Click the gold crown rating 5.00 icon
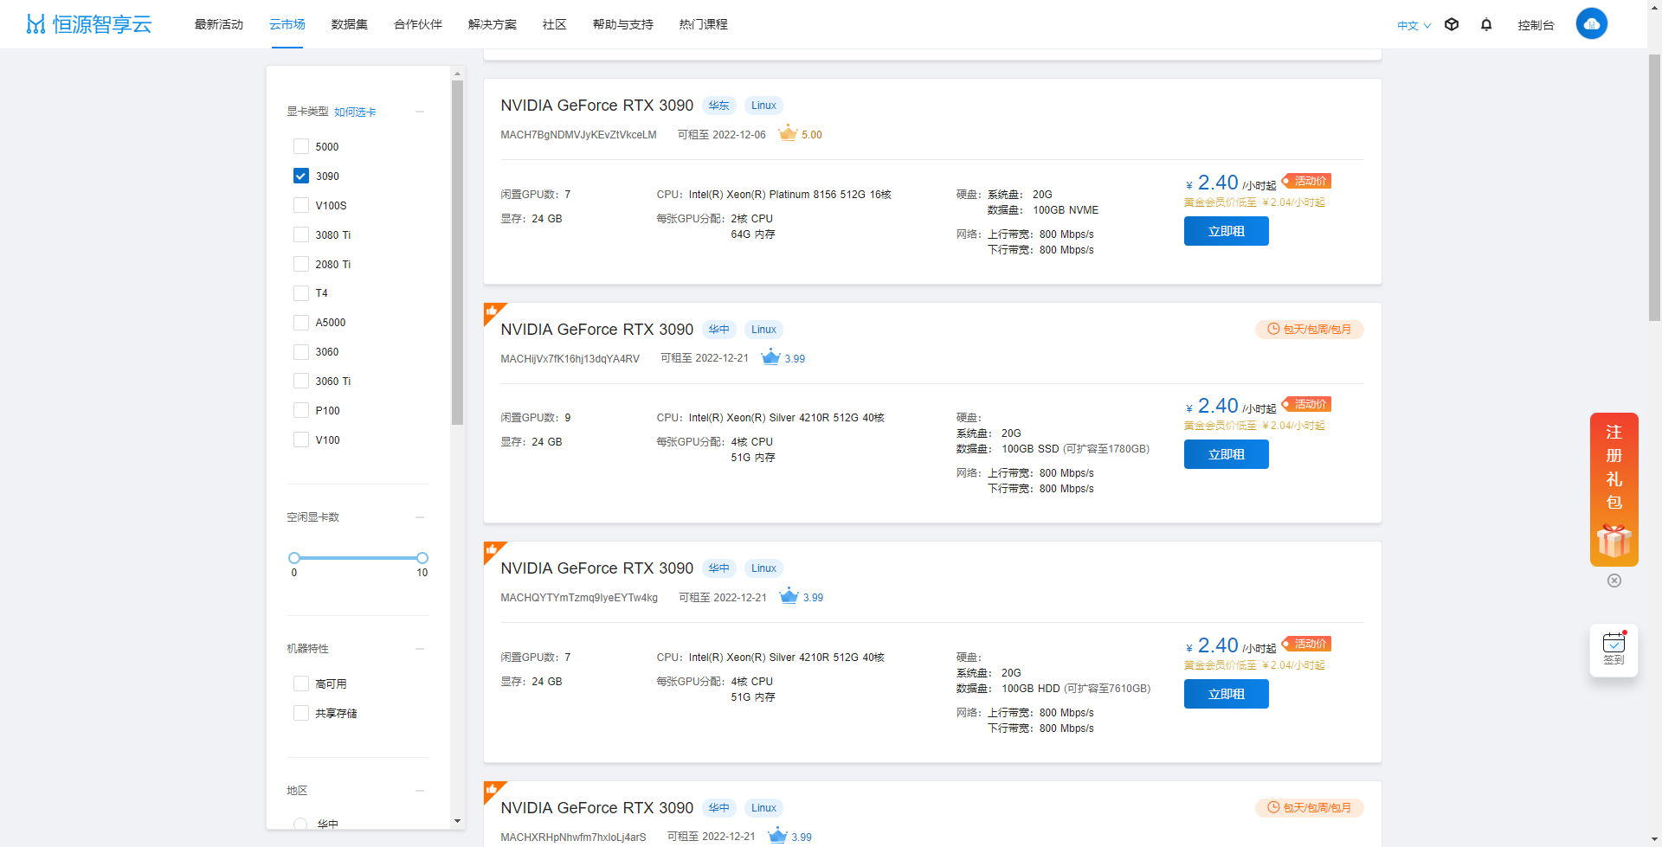The image size is (1662, 847). (x=788, y=134)
